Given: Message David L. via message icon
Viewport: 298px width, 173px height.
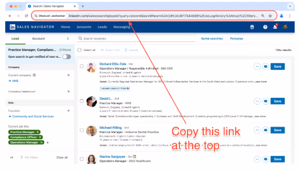Looking at the screenshot, I should (265, 101).
